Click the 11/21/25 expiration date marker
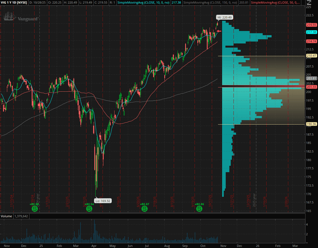The image size is (318, 248). (232, 201)
